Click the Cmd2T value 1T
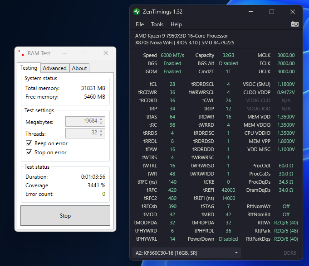The height and width of the screenshot is (266, 309). tap(228, 71)
